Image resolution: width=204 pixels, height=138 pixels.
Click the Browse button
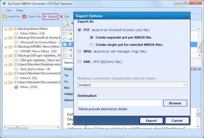(x=175, y=103)
